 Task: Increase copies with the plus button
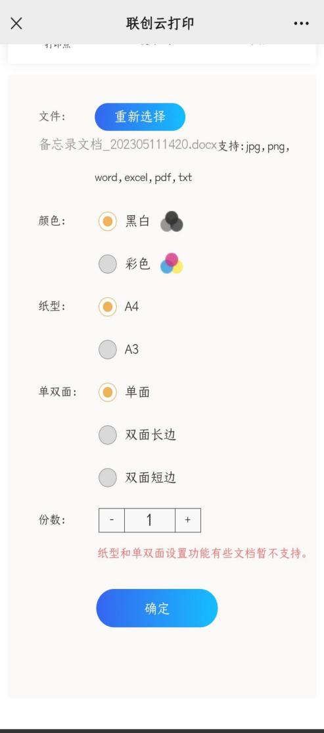tap(188, 520)
